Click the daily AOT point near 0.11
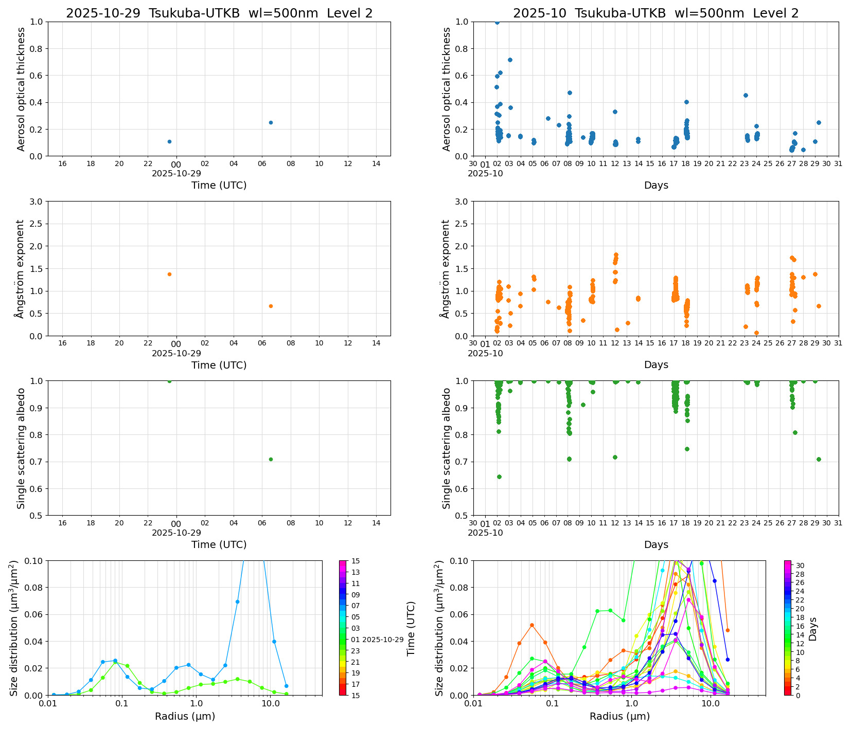The image size is (851, 730). 169,141
